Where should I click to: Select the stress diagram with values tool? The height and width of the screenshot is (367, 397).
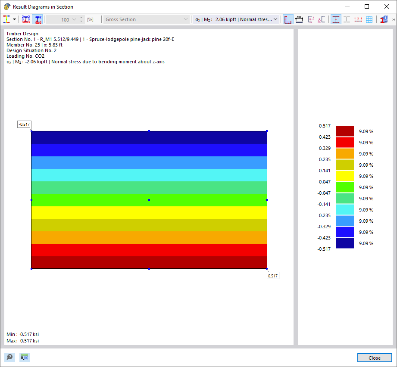(x=25, y=19)
